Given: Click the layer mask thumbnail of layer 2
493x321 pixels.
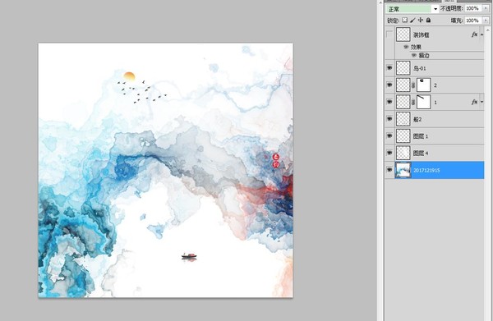Looking at the screenshot, I should point(423,85).
